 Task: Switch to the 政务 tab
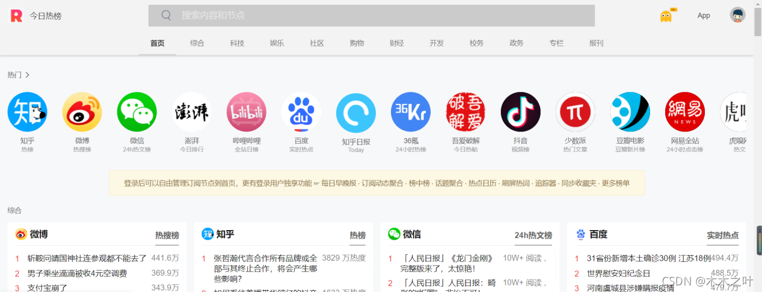pos(517,43)
